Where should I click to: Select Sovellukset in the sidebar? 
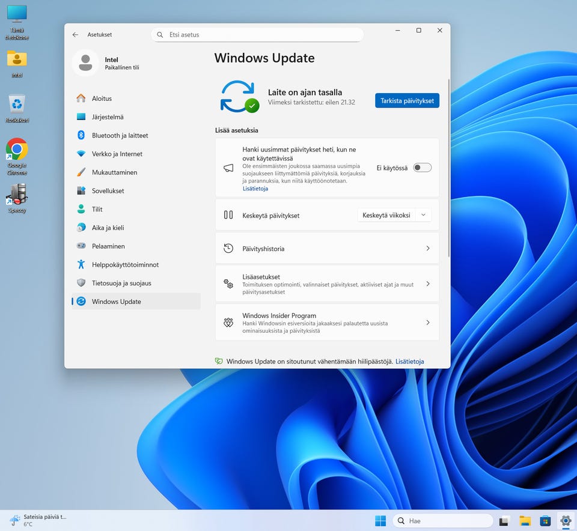[x=108, y=191]
